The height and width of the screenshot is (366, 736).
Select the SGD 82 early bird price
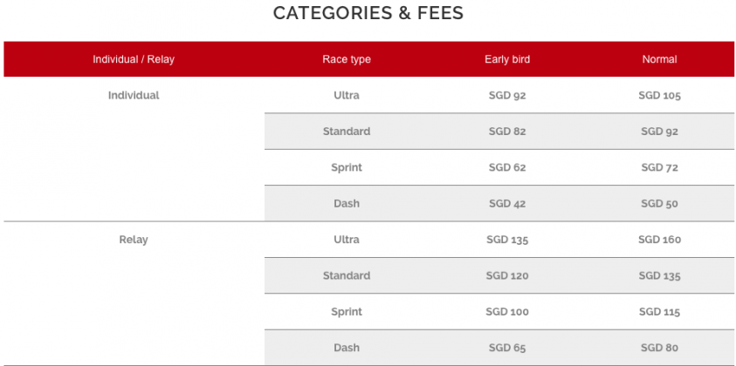507,132
